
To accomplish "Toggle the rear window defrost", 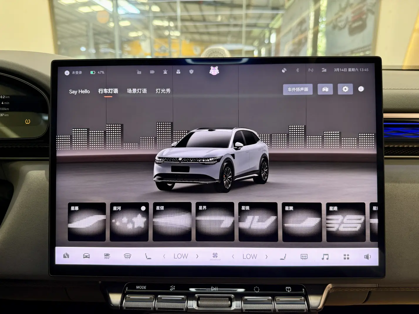I will point(304,257).
